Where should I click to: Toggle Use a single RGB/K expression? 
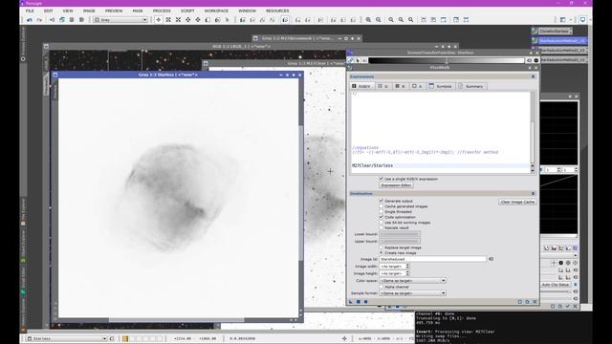(382, 179)
